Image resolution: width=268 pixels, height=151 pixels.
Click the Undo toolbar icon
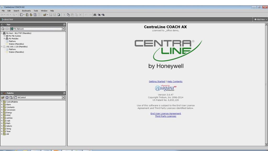[86, 15]
